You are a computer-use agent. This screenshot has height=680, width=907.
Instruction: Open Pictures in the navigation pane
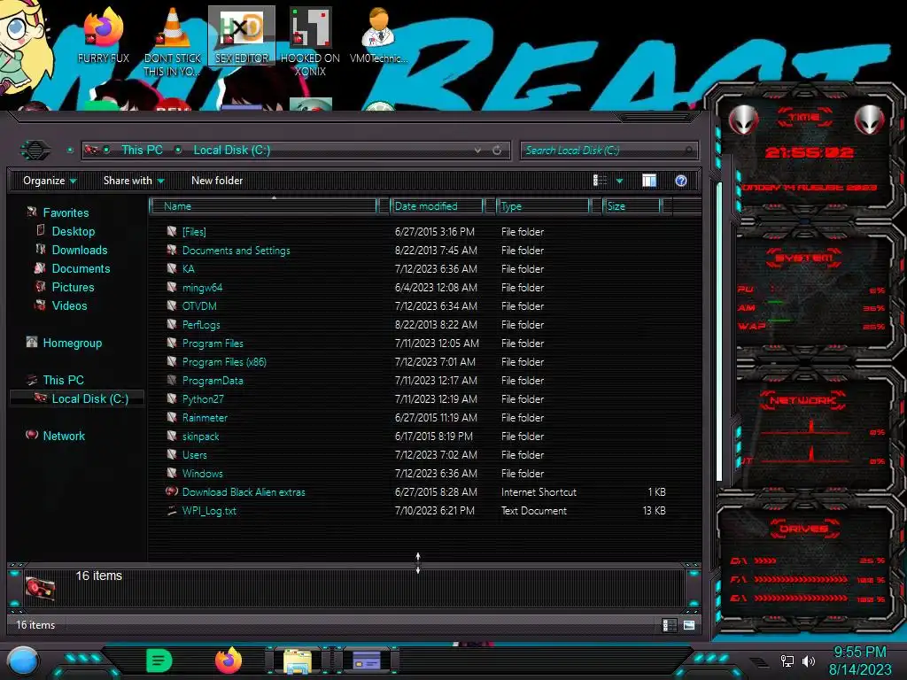pos(73,287)
